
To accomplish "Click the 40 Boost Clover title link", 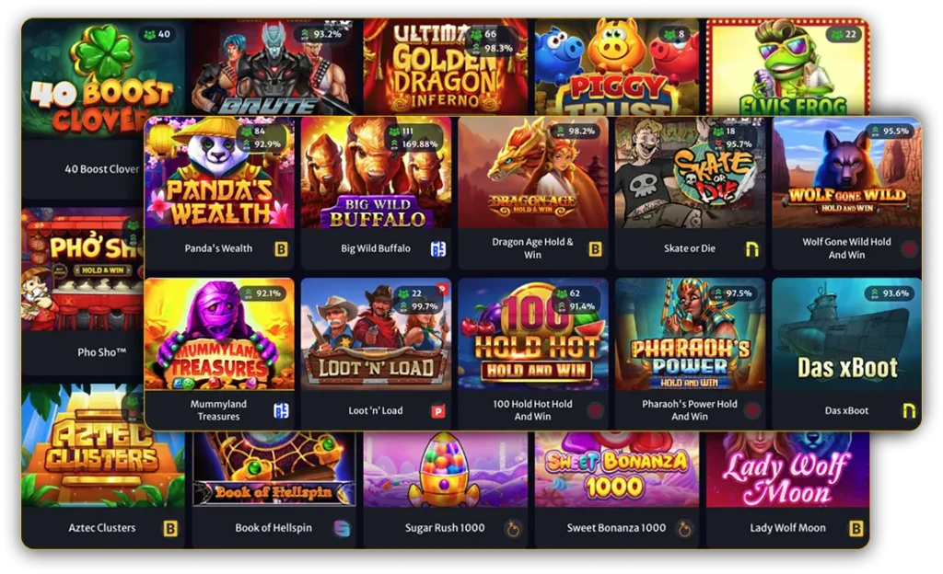I will point(101,169).
